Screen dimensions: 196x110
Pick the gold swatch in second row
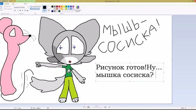coord(62,9)
